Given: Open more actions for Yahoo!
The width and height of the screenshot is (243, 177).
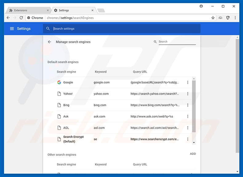Looking at the screenshot, I should [x=188, y=94].
